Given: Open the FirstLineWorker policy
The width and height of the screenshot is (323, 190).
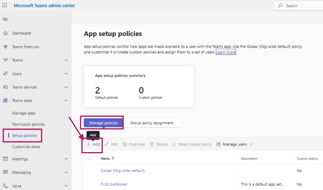Looking at the screenshot, I should [x=114, y=184].
